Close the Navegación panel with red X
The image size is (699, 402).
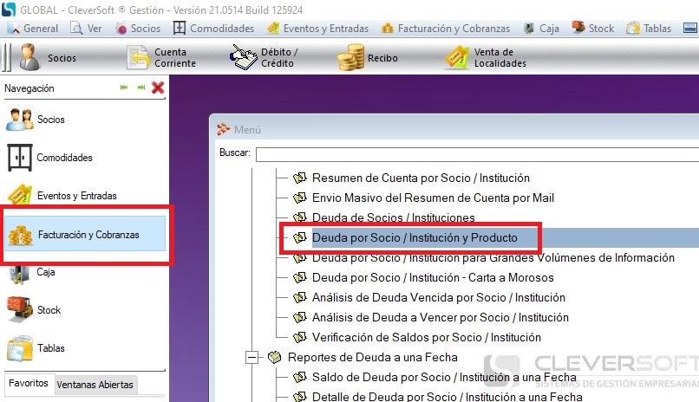158,88
